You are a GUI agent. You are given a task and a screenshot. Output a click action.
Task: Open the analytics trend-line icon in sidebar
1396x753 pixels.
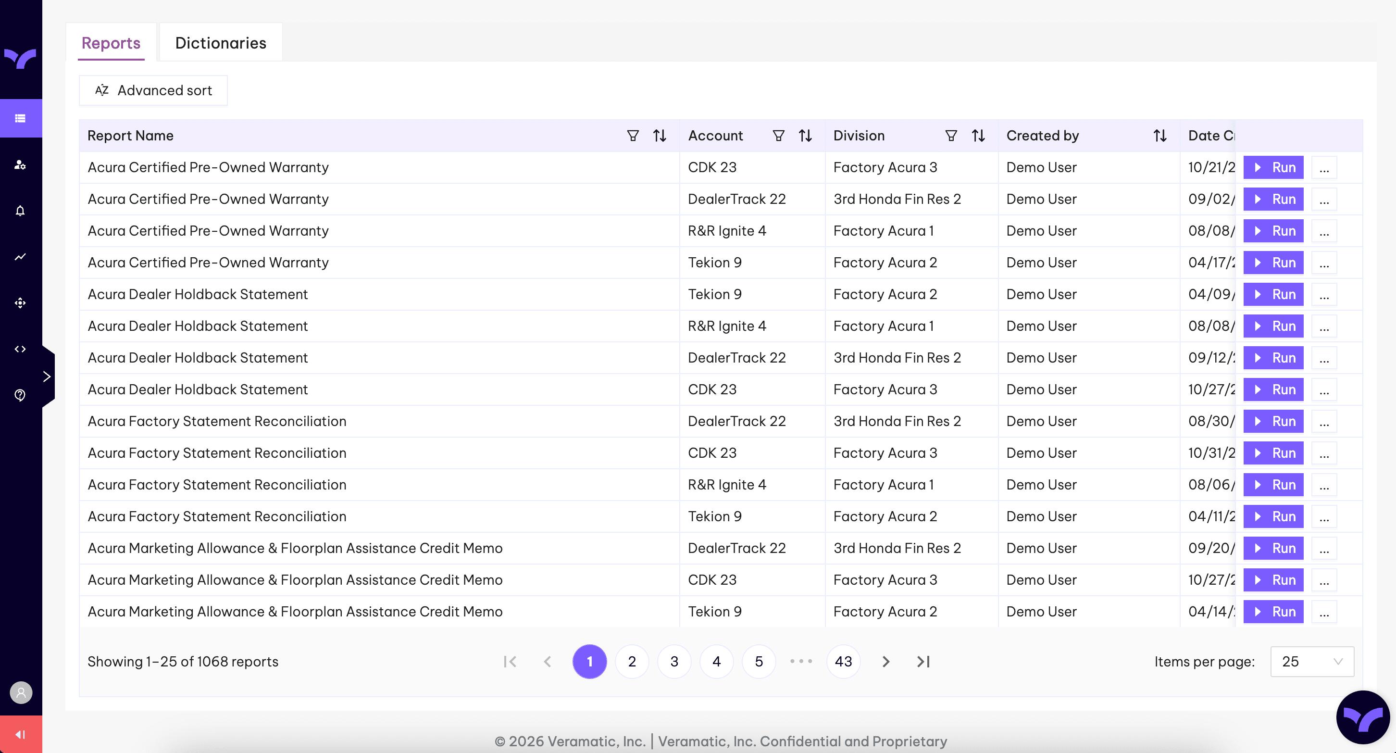21,257
